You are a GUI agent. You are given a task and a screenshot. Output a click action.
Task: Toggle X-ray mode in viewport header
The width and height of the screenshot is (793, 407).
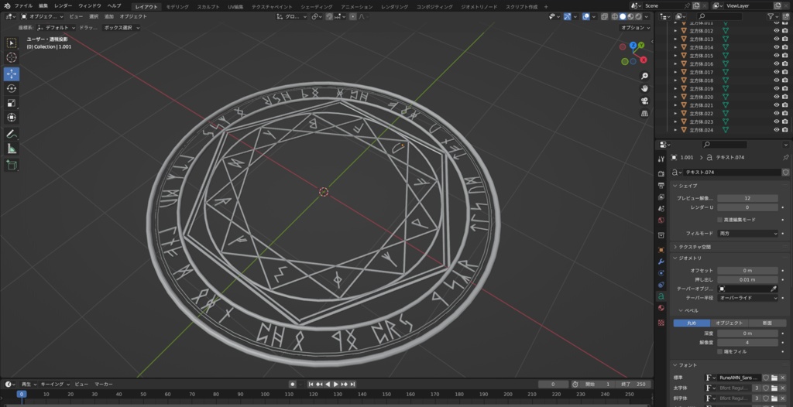(x=605, y=17)
